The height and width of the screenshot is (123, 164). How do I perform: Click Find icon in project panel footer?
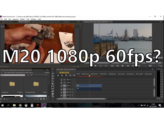[x=38, y=99]
